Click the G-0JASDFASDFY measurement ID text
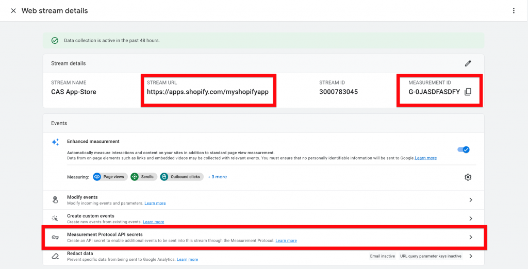528x269 pixels. [x=434, y=92]
